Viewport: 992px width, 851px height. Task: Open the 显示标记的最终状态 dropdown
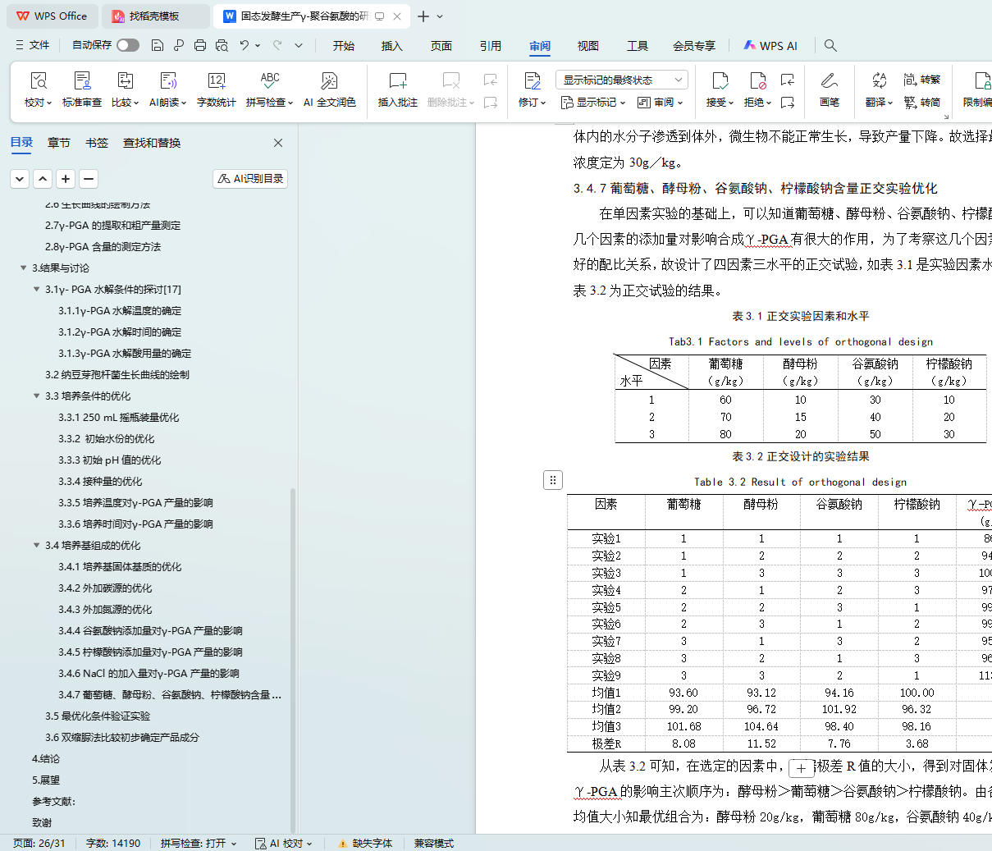[622, 80]
